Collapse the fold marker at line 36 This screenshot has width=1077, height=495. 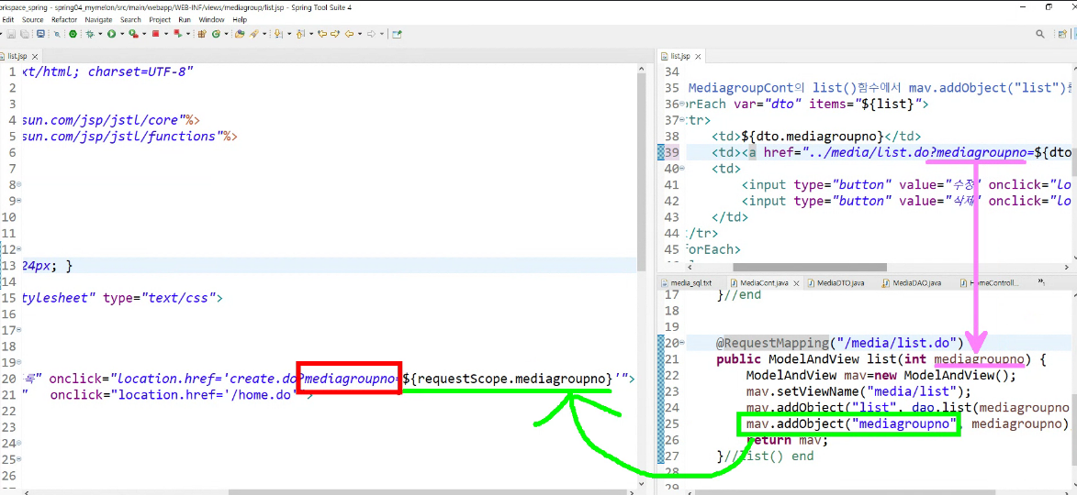pyautogui.click(x=681, y=104)
